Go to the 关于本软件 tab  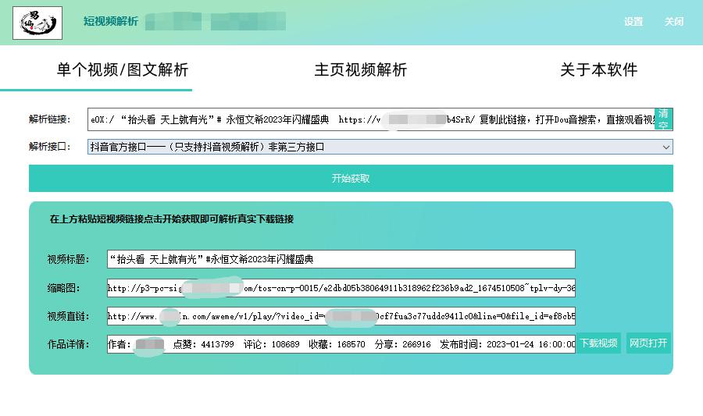click(598, 69)
